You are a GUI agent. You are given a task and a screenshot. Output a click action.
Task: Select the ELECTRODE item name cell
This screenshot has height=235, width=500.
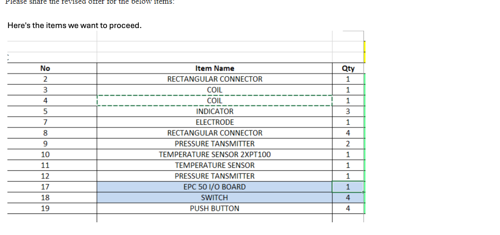[x=215, y=122]
